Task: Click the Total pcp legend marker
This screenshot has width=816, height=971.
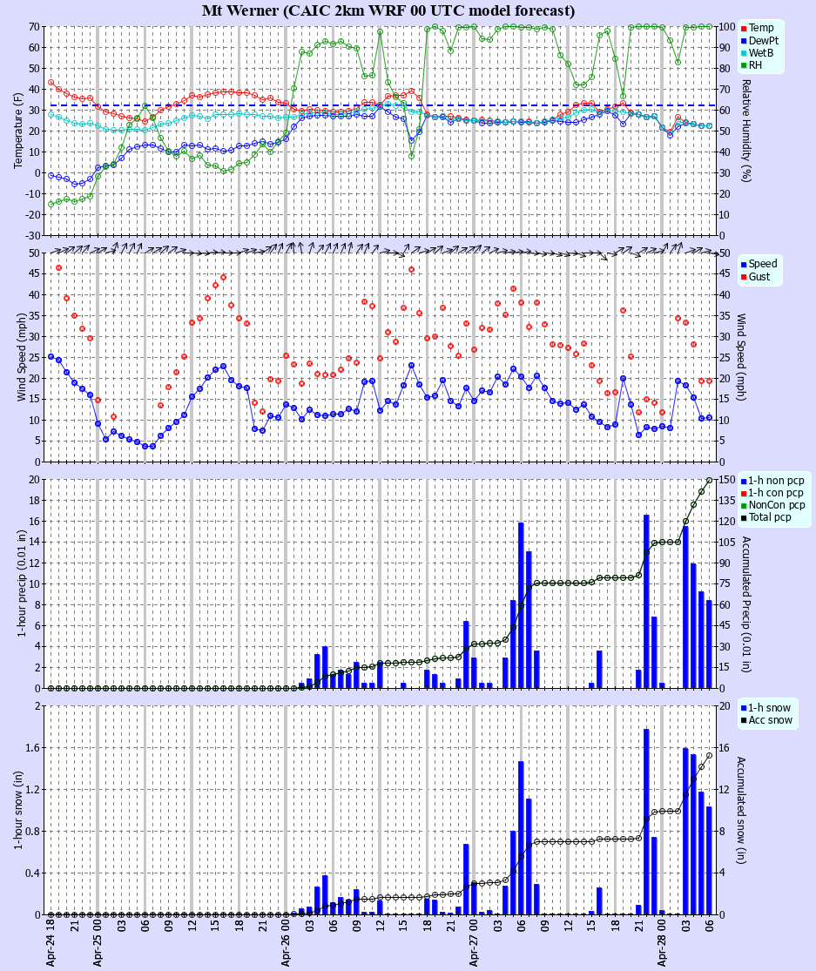Action: click(x=742, y=517)
